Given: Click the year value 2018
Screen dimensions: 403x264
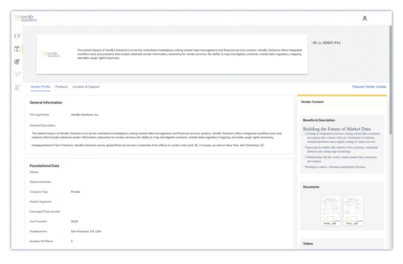Looking at the screenshot, I should click(x=74, y=221).
